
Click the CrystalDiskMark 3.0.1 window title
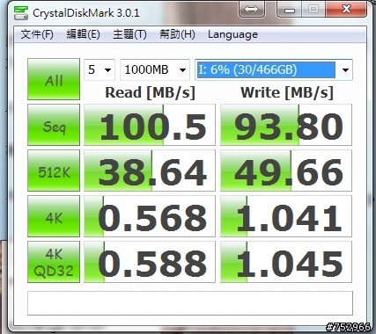[86, 13]
